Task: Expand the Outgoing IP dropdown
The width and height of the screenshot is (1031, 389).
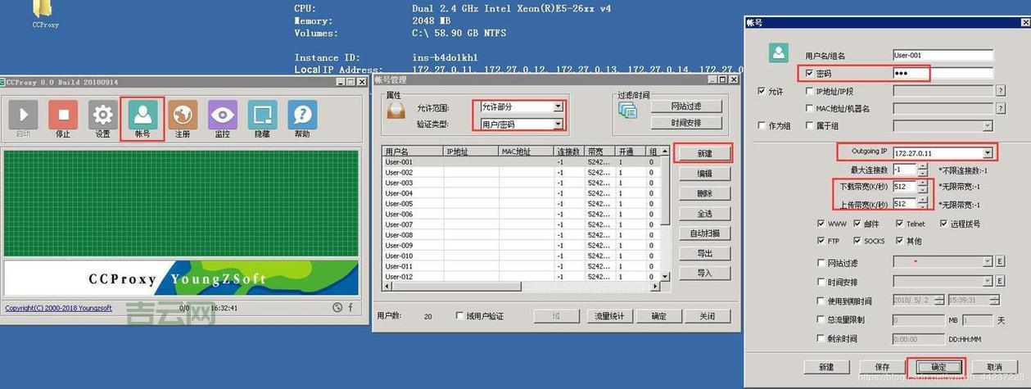Action: click(x=988, y=153)
